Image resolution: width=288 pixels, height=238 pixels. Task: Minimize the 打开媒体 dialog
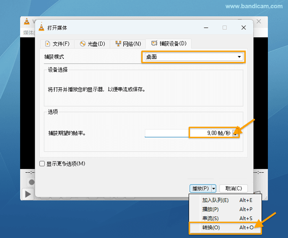coord(206,28)
